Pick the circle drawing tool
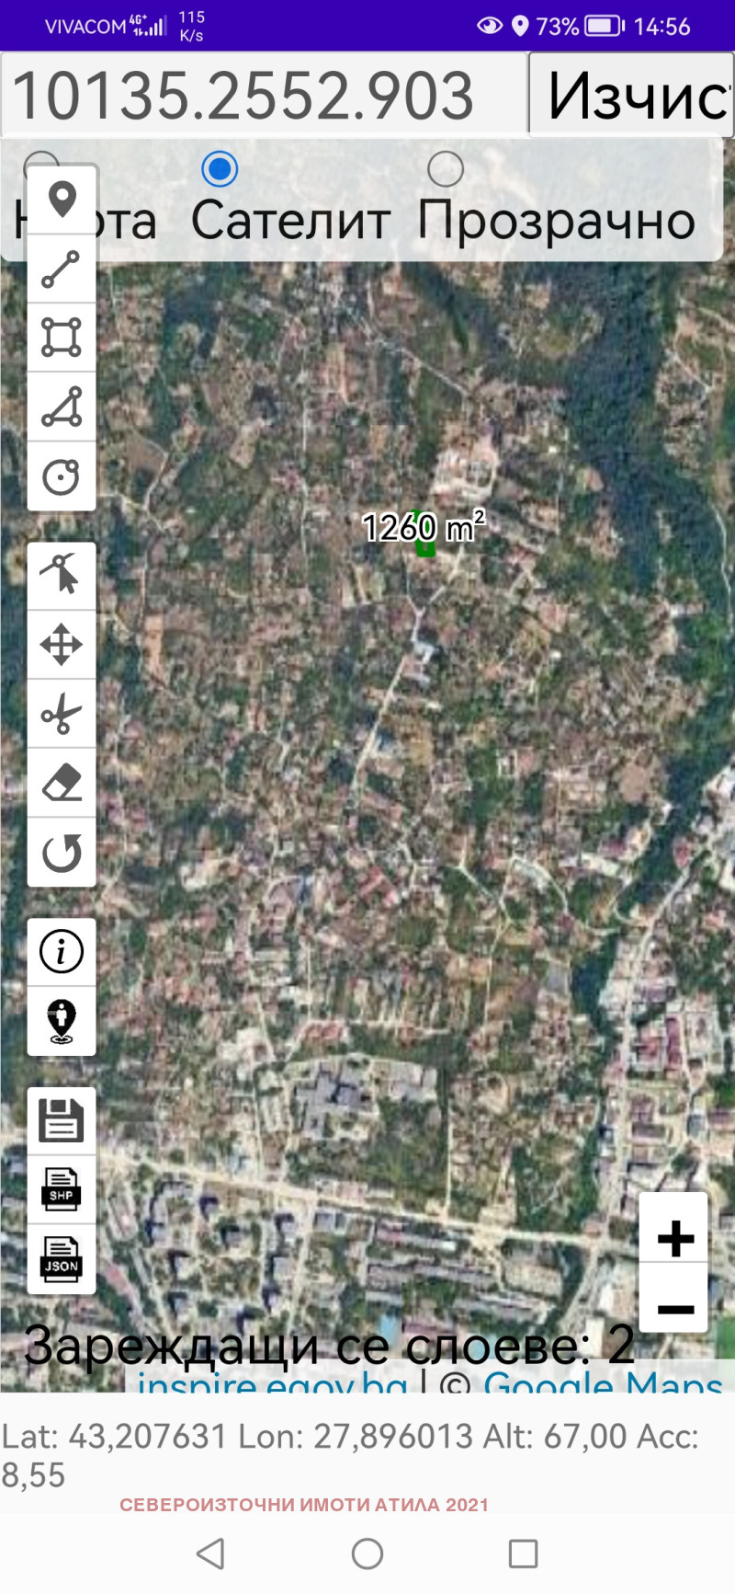735x1594 pixels. 62,476
